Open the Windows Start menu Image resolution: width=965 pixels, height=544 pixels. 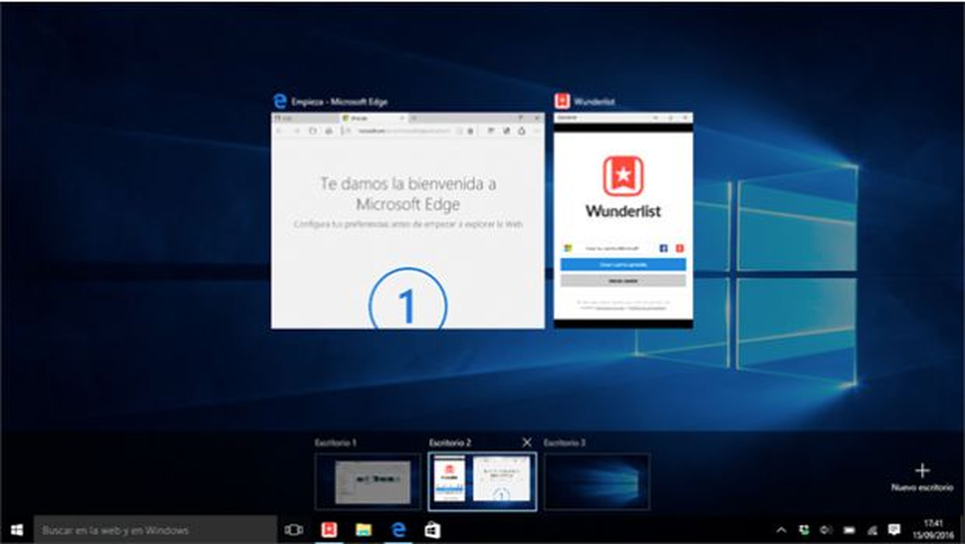point(17,530)
